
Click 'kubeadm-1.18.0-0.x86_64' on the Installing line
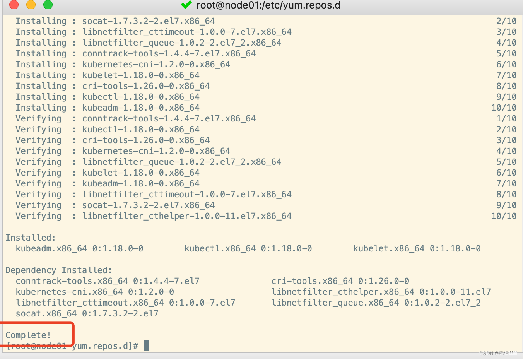coord(141,108)
